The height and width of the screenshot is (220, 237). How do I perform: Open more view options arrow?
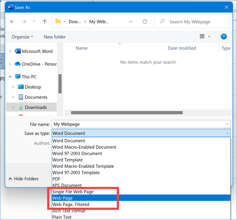(209, 37)
